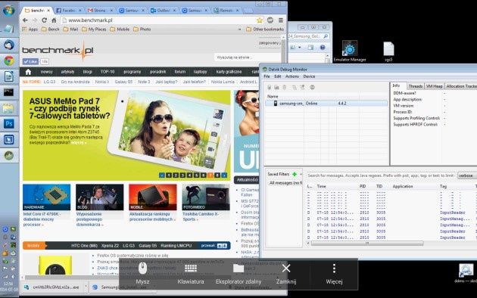This screenshot has height=298, width=477.
Task: Click the Facebook Like button
Action: 30,61
